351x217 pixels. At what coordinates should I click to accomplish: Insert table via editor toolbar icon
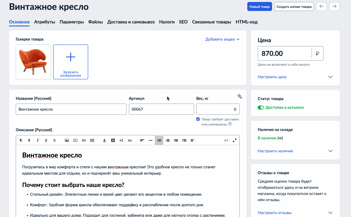(x=92, y=140)
